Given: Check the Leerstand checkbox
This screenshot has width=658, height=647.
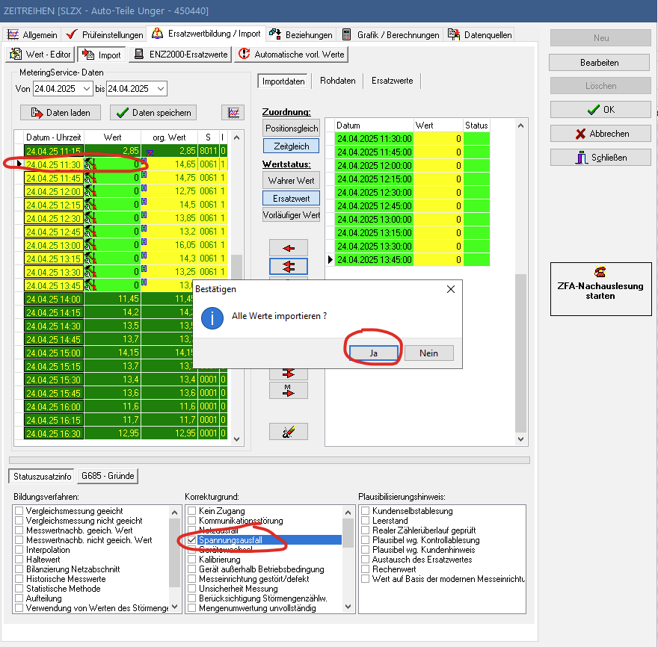Looking at the screenshot, I should click(x=366, y=521).
